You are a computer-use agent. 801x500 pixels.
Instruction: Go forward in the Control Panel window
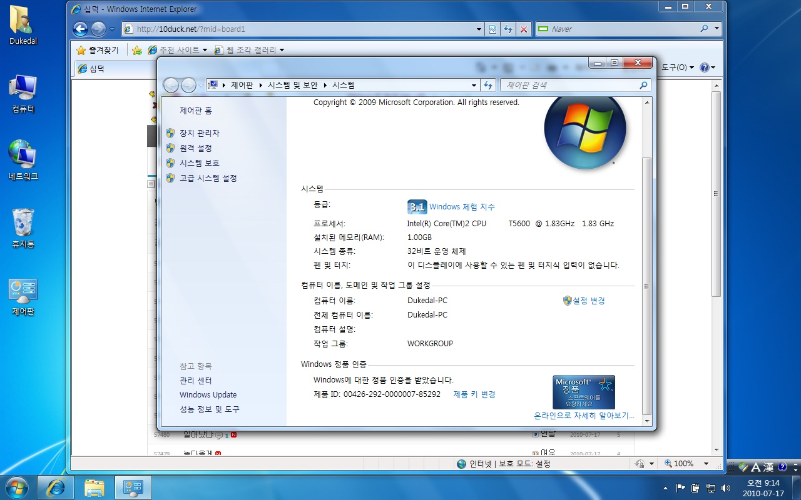(x=188, y=85)
